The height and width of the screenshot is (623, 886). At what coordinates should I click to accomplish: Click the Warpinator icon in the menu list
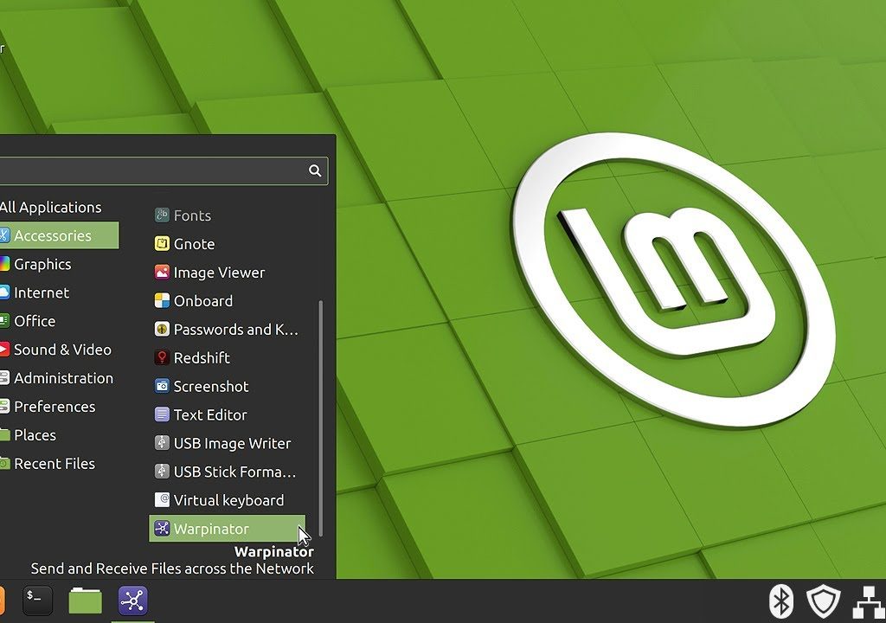[162, 529]
